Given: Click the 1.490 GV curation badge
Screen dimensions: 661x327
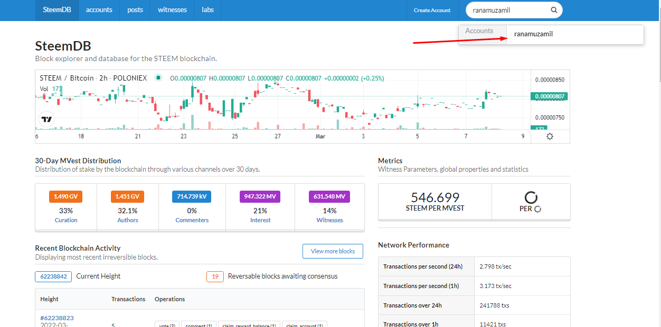Looking at the screenshot, I should coord(66,197).
